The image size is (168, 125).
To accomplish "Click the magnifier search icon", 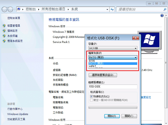I will 165,9.
